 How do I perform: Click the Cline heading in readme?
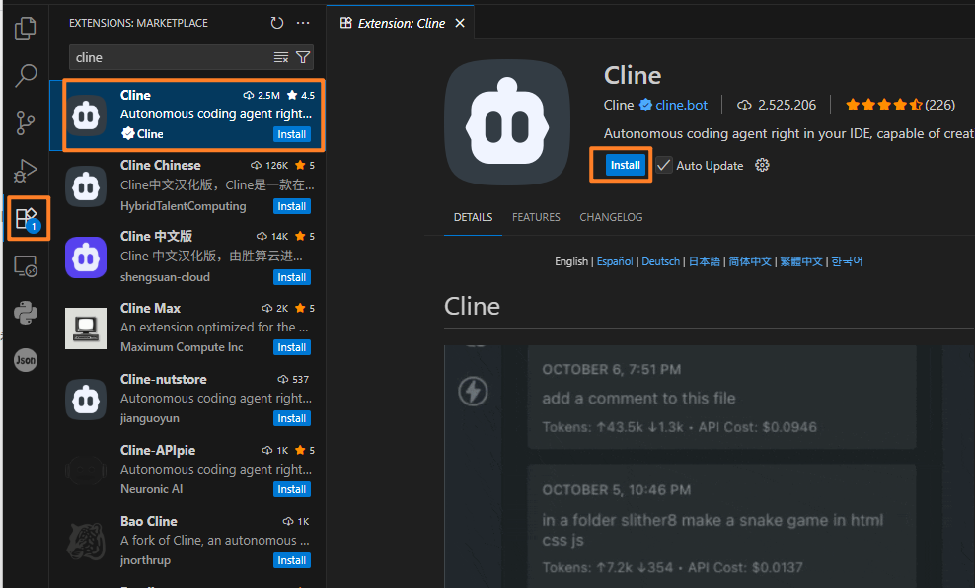472,307
